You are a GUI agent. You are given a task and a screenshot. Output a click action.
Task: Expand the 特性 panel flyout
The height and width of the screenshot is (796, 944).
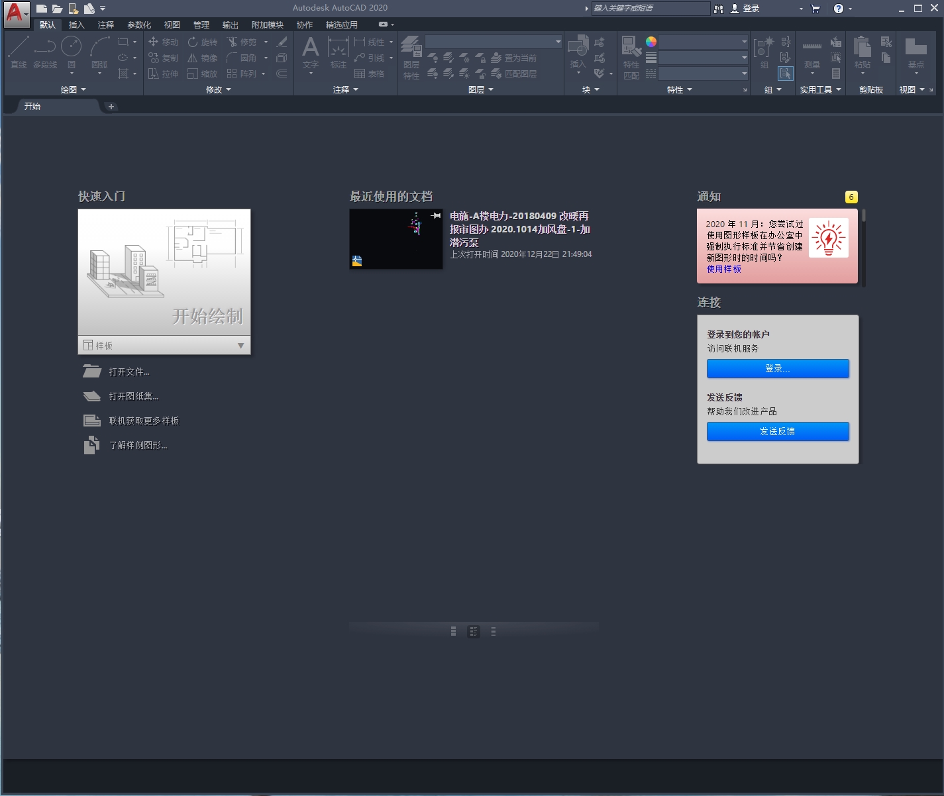pyautogui.click(x=680, y=89)
